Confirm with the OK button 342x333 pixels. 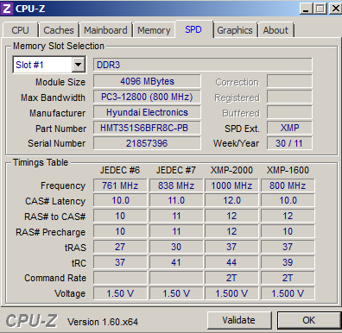[x=309, y=320]
